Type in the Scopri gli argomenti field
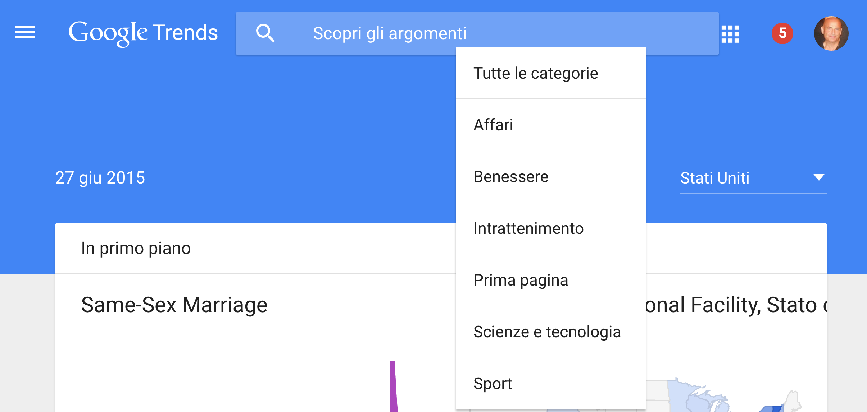Viewport: 867px width, 412px height. coord(389,33)
